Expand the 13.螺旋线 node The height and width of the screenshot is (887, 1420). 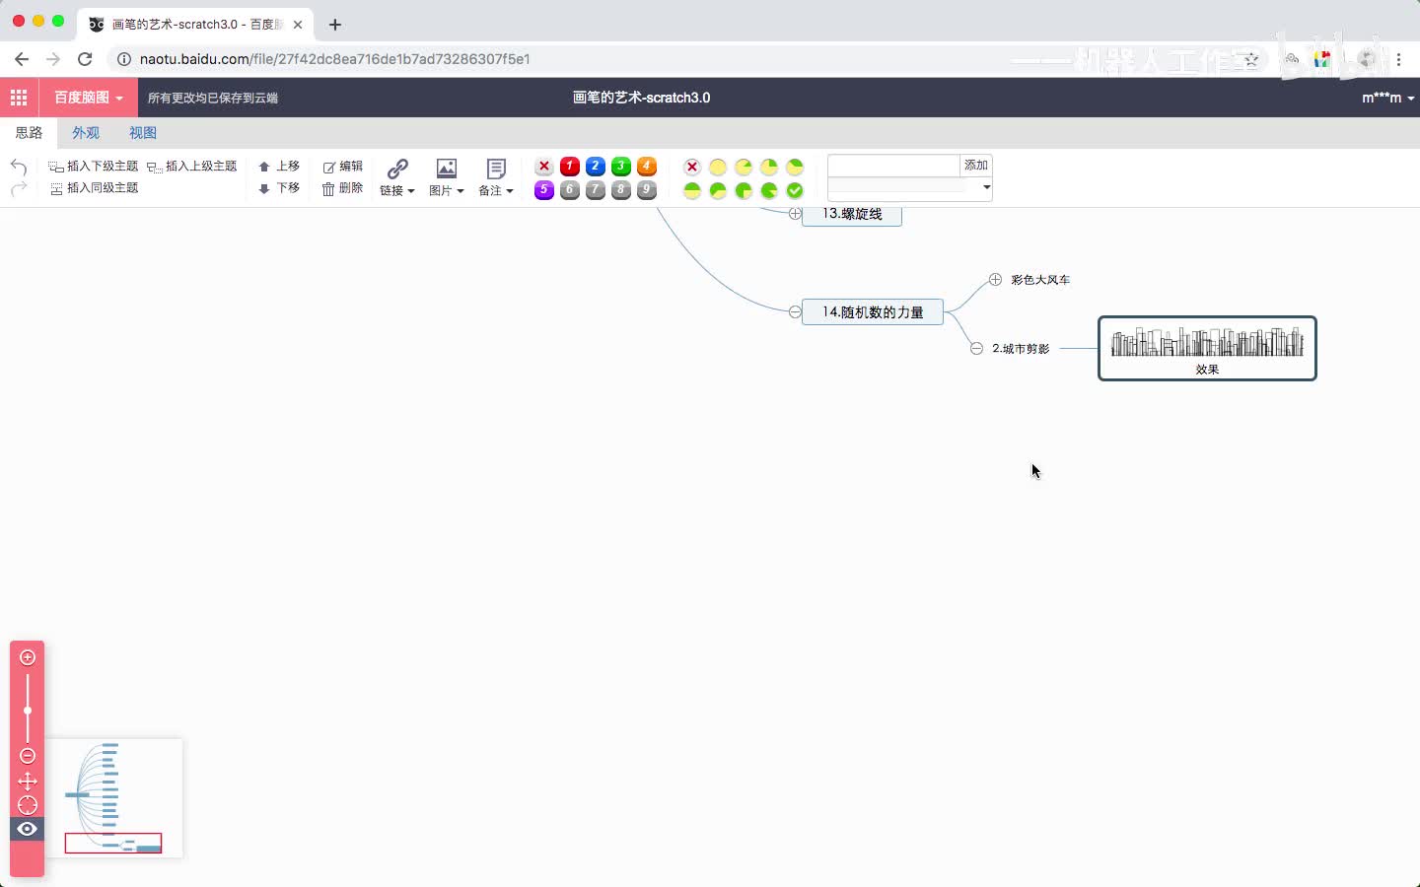(795, 214)
